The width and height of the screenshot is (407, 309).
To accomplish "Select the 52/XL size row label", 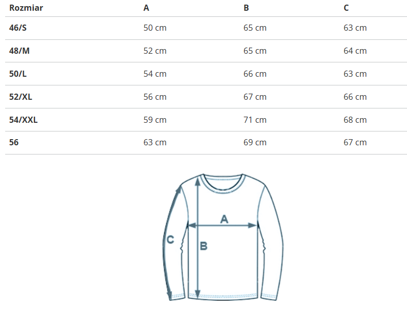I will (21, 97).
